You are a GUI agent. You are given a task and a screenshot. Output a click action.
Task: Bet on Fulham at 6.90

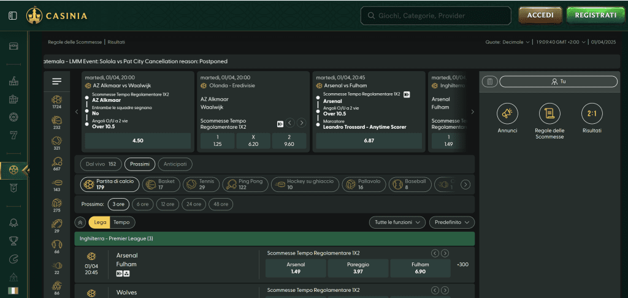point(420,268)
